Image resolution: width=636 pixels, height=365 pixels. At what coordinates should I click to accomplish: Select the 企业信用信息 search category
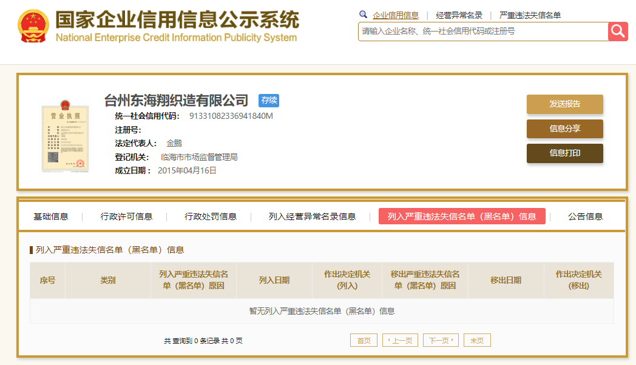[396, 15]
